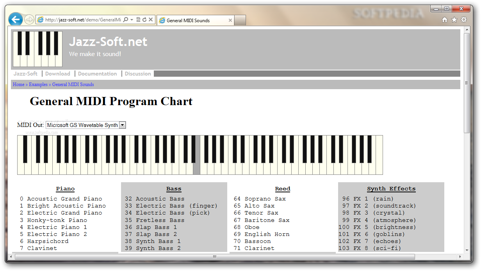The width and height of the screenshot is (481, 271).
Task: Select 71 Clarinet
Action: (x=254, y=248)
